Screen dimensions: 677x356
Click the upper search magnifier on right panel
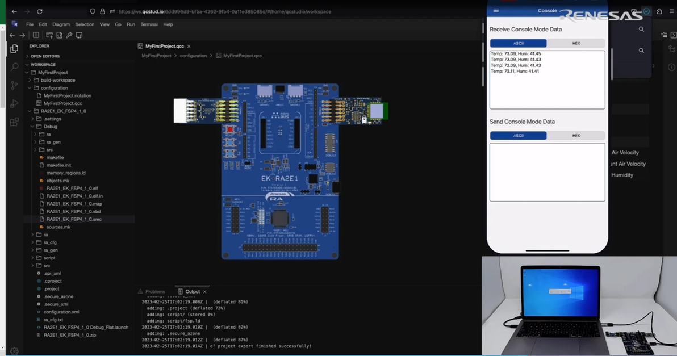(641, 30)
